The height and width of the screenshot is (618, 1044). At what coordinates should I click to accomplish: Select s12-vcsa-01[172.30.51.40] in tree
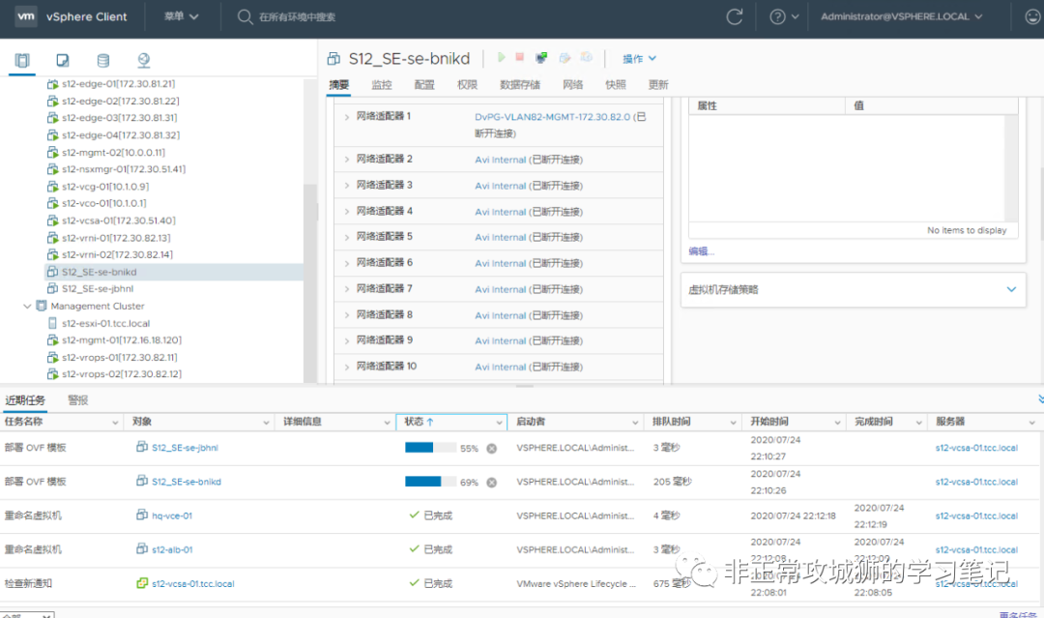[119, 221]
